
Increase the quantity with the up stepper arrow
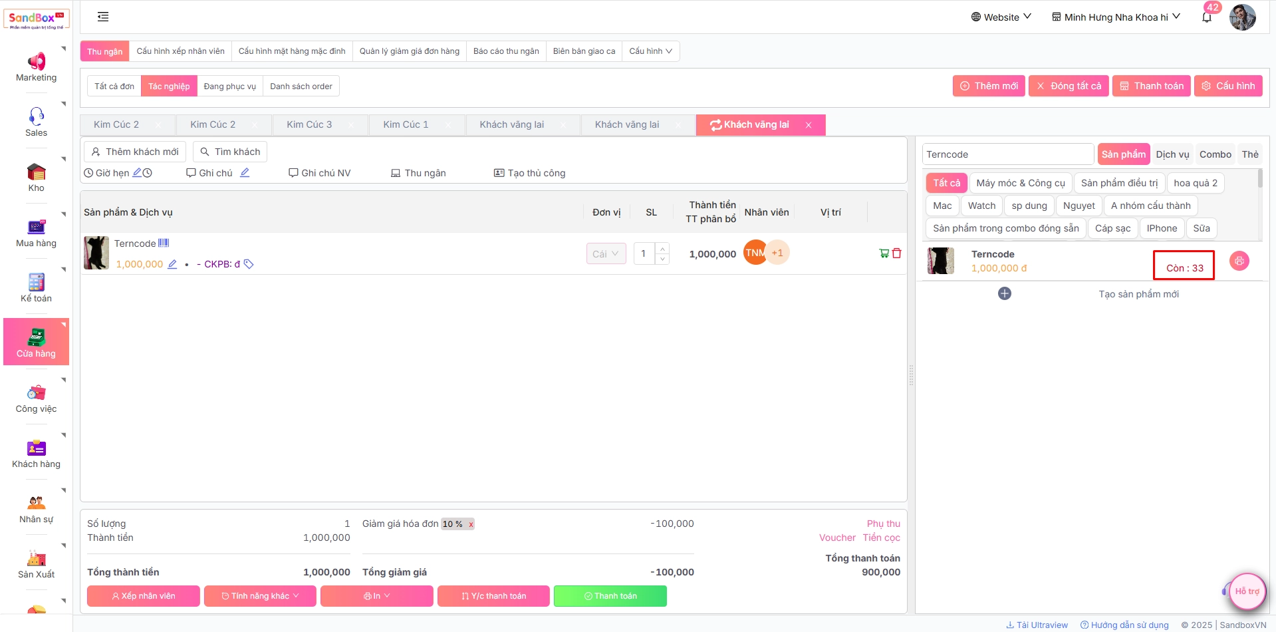662,248
